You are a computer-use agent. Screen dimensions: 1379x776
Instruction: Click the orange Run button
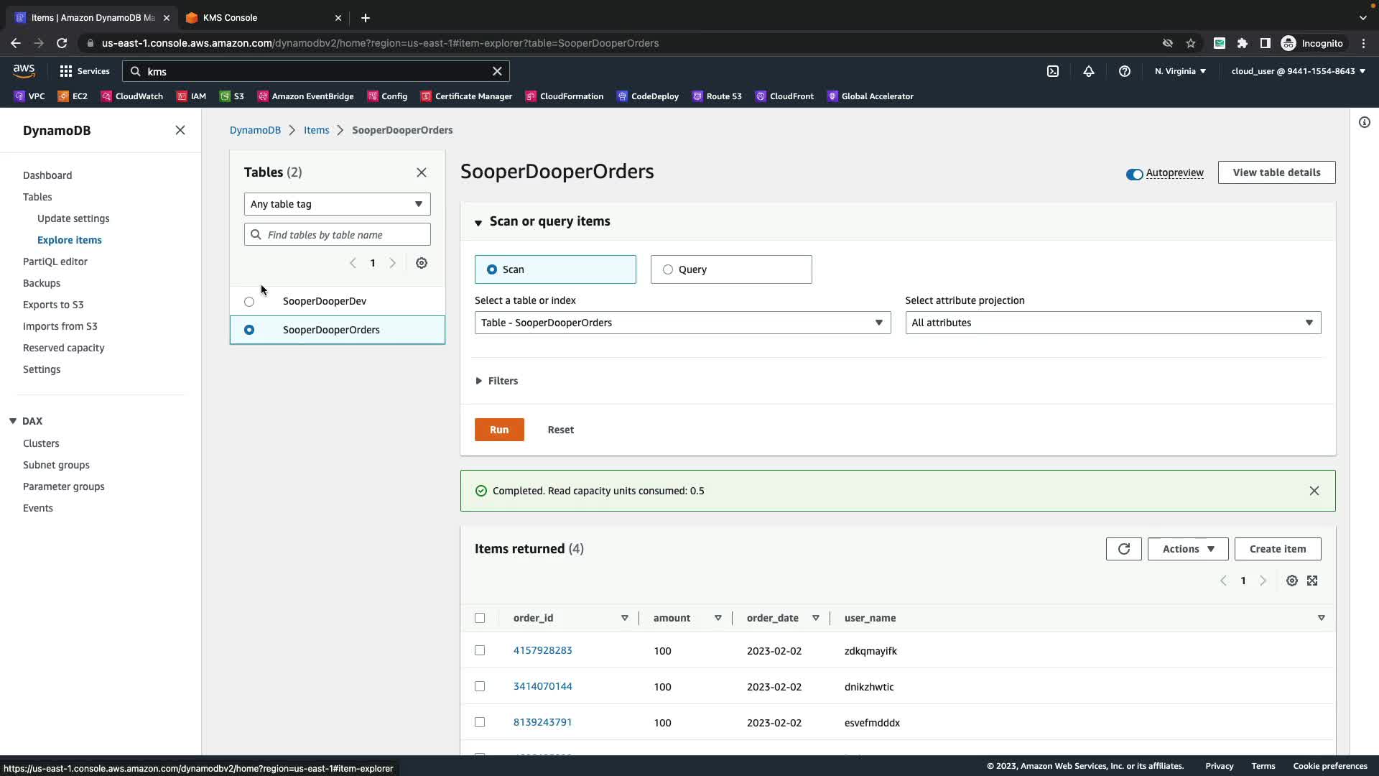coord(499,430)
